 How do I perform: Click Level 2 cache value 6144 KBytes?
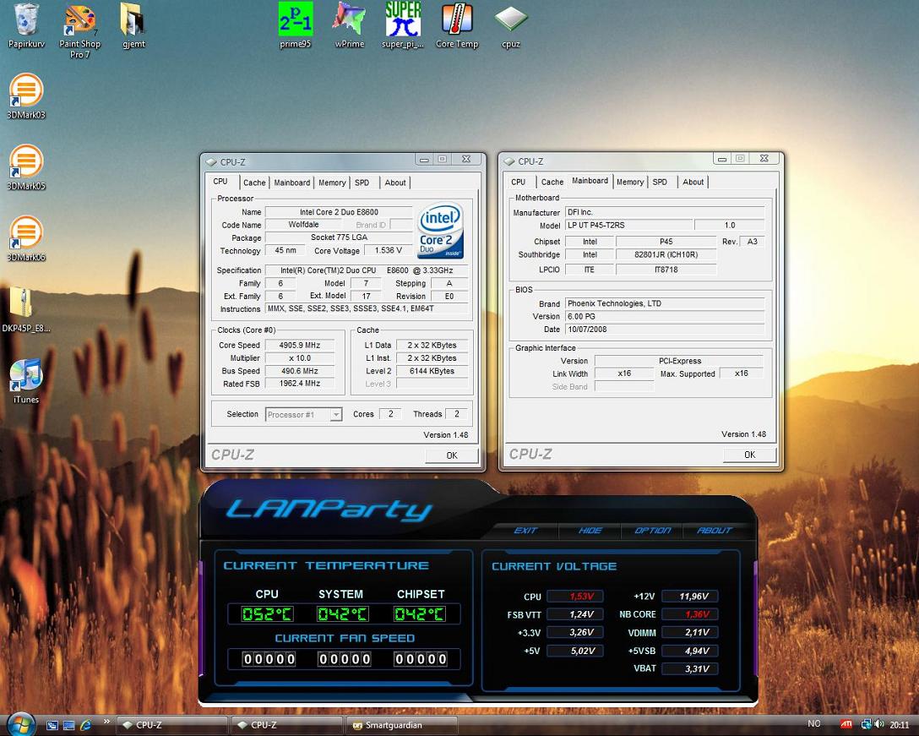pos(432,371)
